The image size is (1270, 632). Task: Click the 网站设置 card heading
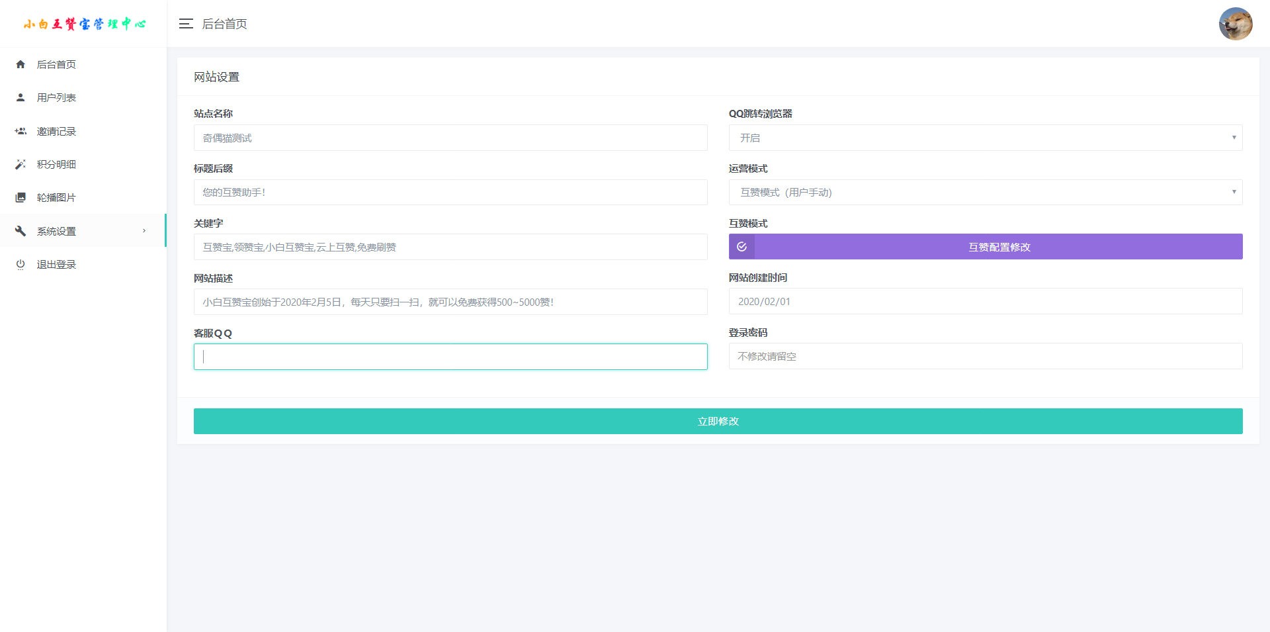coord(216,77)
